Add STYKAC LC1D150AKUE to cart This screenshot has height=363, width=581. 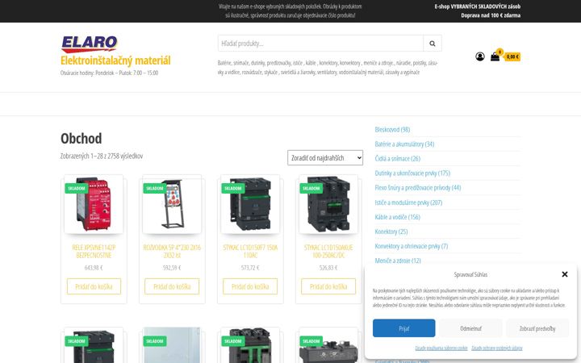(328, 286)
